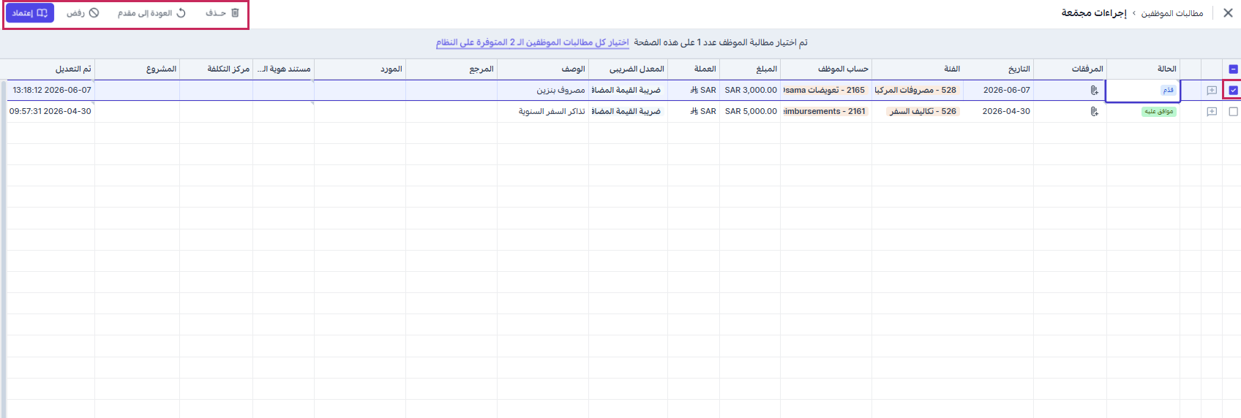The width and height of the screenshot is (1241, 418).
Task: Open comment icon on the SAR 3,000.00 row
Action: (x=1212, y=91)
